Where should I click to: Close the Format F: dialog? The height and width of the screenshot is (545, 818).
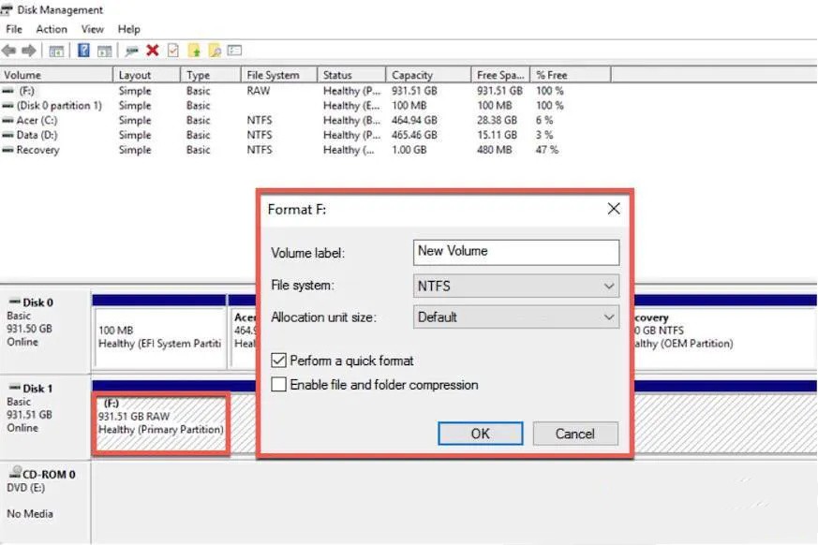pyautogui.click(x=614, y=209)
